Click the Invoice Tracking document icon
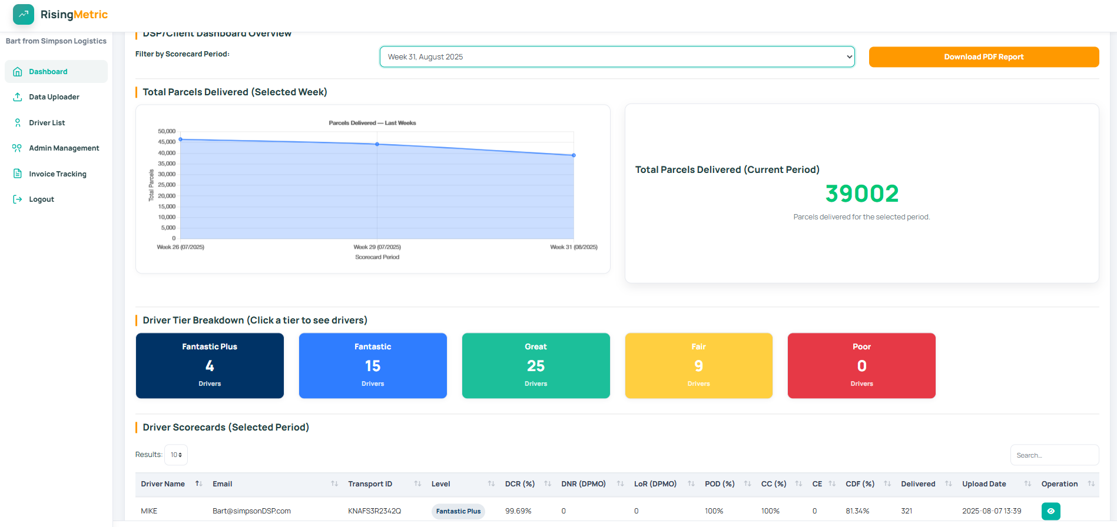The image size is (1117, 527). [18, 174]
